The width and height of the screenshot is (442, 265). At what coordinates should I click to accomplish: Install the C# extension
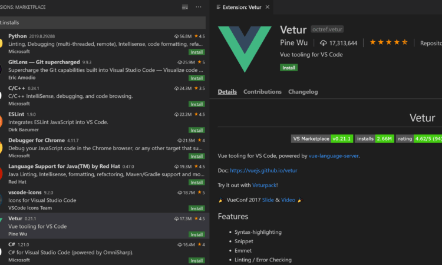coord(196,260)
